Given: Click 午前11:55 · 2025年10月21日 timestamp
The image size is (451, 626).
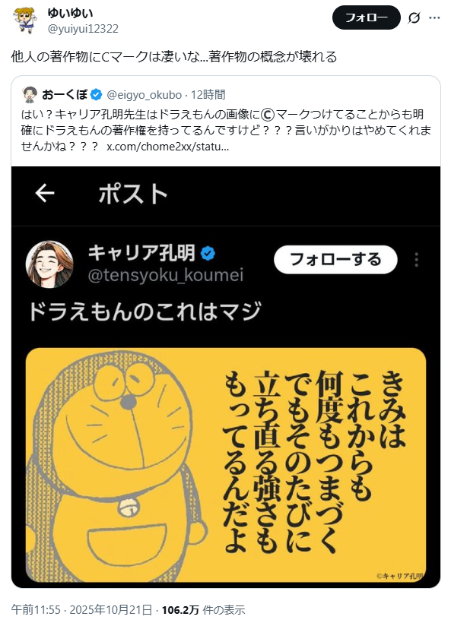Looking at the screenshot, I should tap(81, 609).
